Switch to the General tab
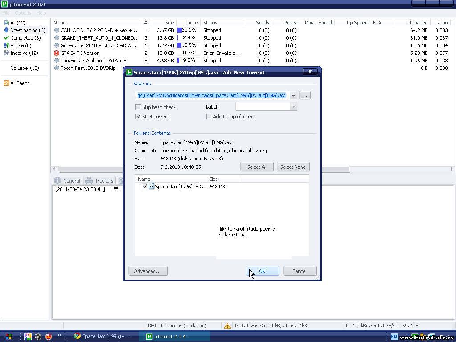This screenshot has height=342, width=456. [67, 181]
